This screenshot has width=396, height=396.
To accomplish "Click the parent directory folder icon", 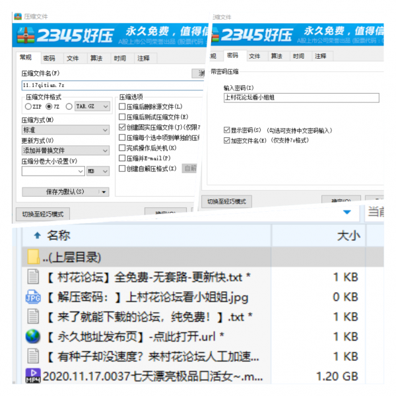I will pyautogui.click(x=33, y=257).
